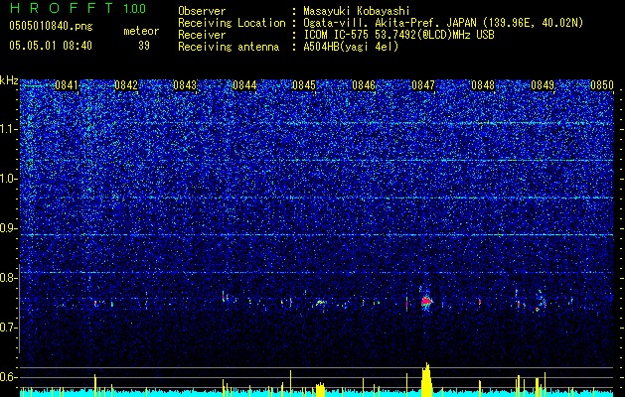
Task: Select the A504HB(yagi 4el) antenna text
Action: (351, 47)
